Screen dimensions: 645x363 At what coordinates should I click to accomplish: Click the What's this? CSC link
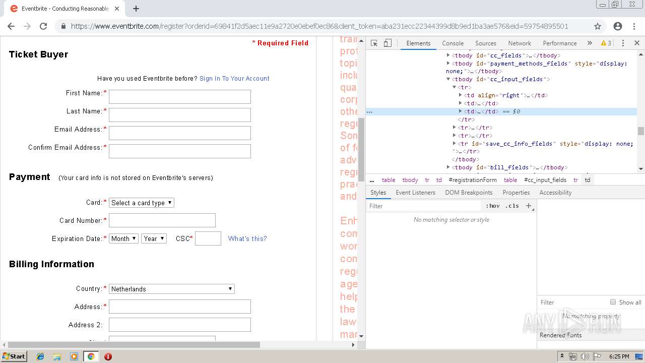247,239
